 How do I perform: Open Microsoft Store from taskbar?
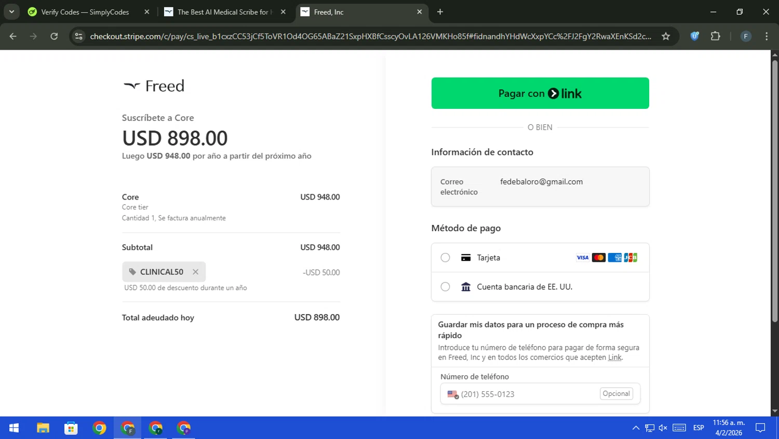click(x=71, y=428)
